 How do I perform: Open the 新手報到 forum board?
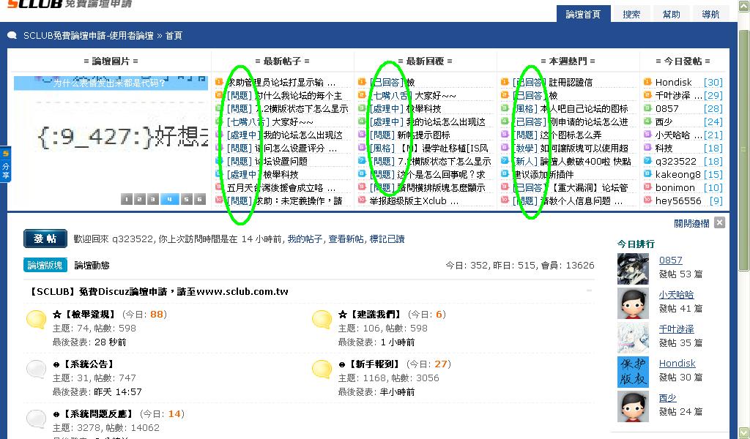pos(369,364)
